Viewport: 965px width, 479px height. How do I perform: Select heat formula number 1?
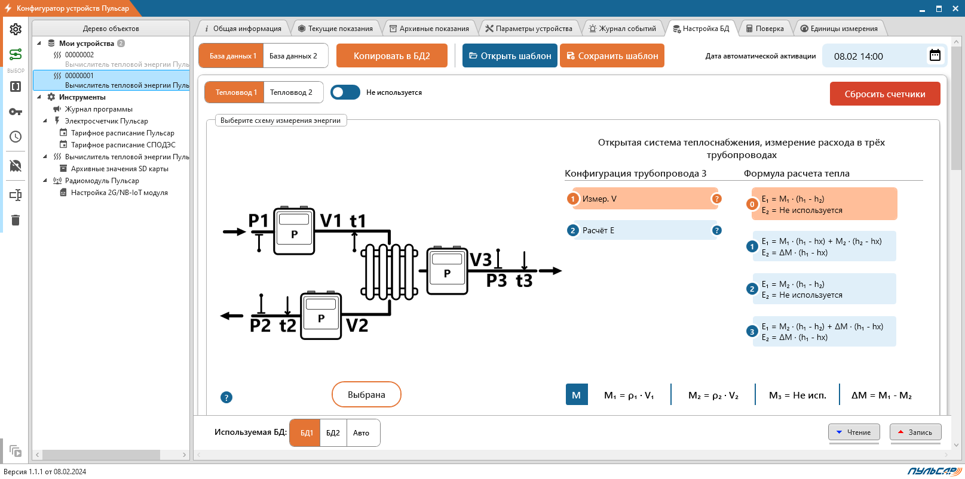click(x=824, y=246)
